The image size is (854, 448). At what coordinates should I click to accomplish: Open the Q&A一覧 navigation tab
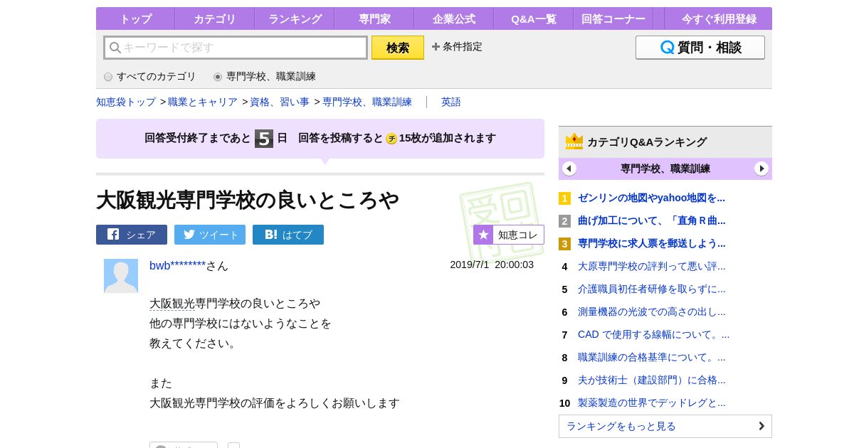pos(533,19)
